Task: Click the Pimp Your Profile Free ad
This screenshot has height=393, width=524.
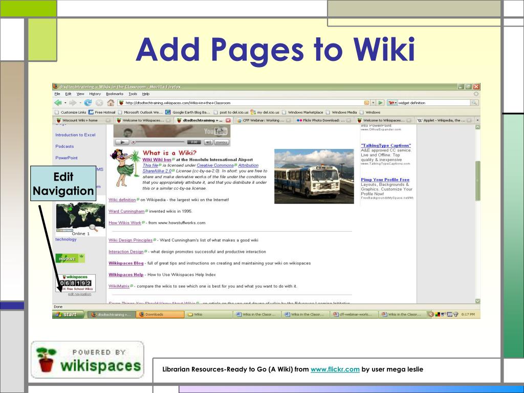Action: point(385,180)
